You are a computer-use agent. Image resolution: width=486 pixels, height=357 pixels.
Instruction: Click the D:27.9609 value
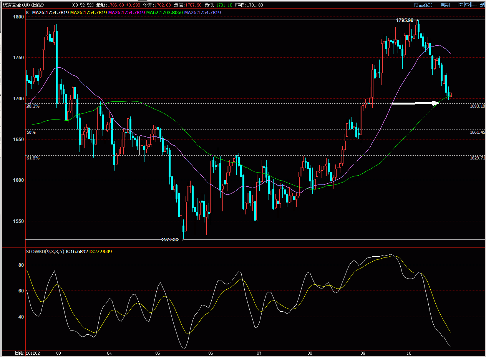click(x=100, y=251)
